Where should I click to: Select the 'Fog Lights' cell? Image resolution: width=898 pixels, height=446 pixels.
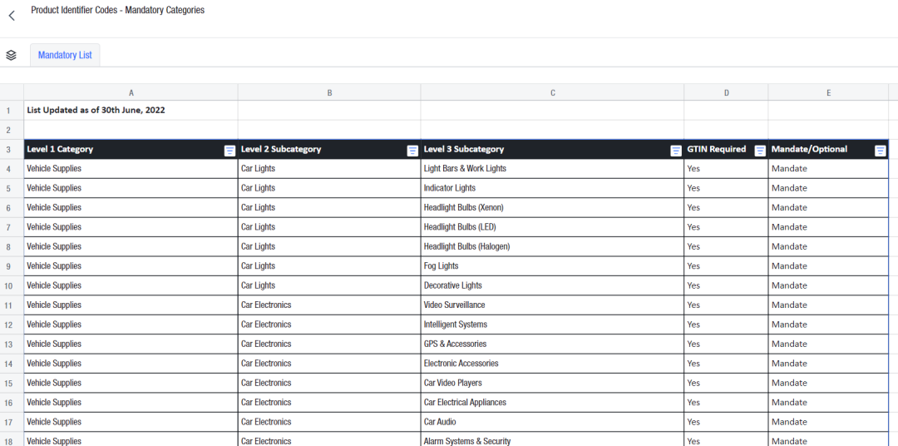[553, 266]
